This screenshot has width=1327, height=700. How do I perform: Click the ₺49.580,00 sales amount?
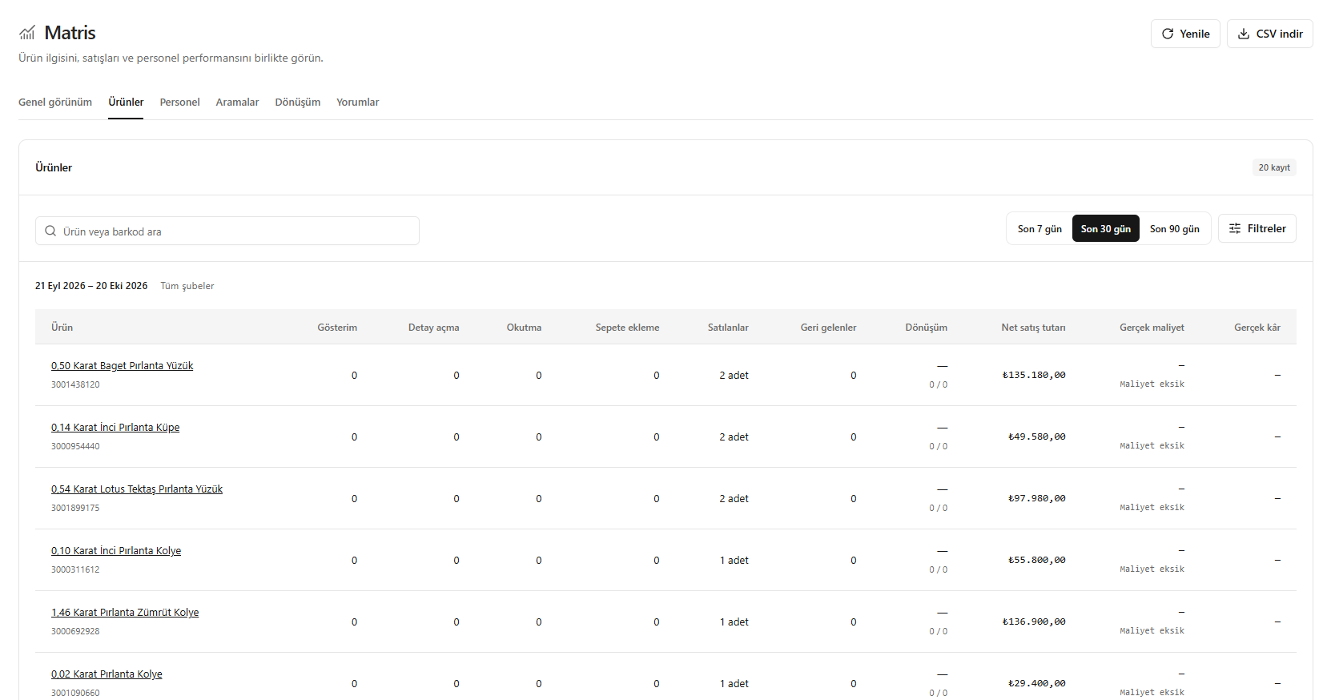(x=1036, y=436)
